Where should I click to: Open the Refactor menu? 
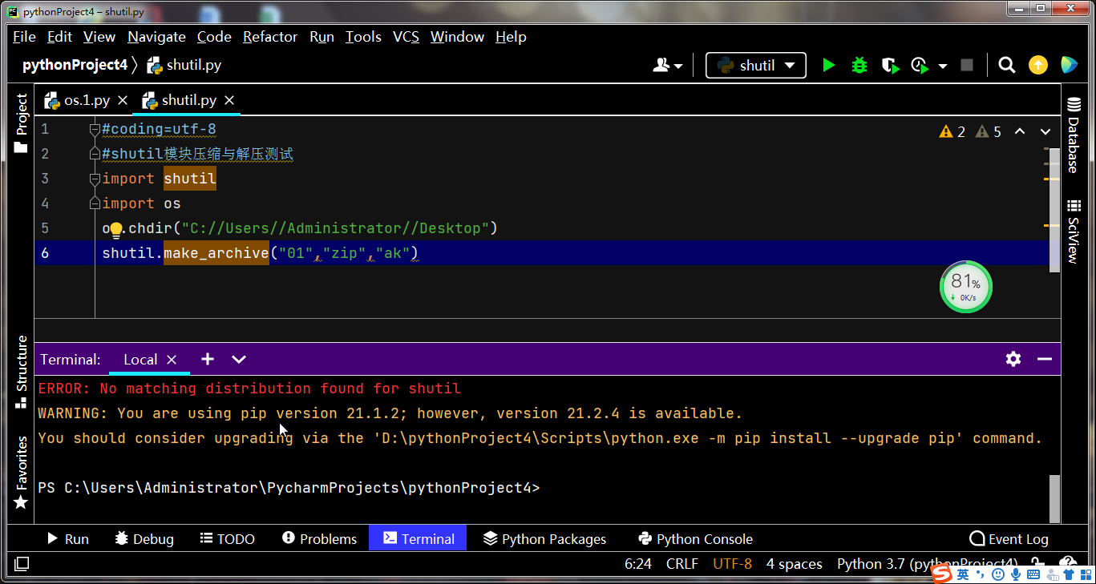point(270,37)
